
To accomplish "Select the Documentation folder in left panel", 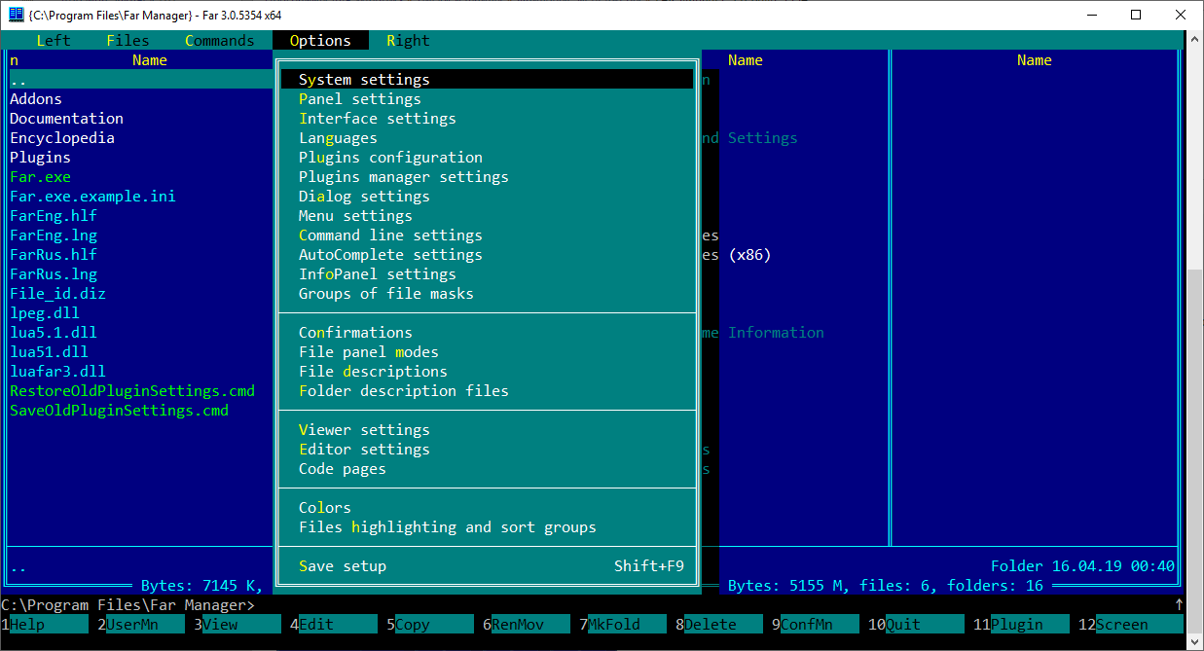I will [66, 119].
